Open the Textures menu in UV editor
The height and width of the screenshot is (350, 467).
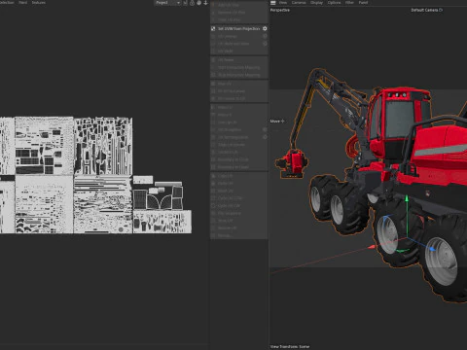[x=39, y=3]
